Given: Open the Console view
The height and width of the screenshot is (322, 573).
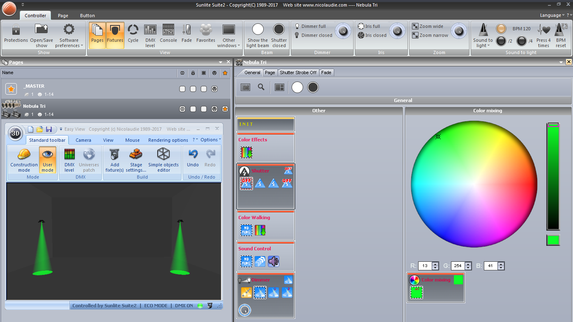Looking at the screenshot, I should coord(168,34).
